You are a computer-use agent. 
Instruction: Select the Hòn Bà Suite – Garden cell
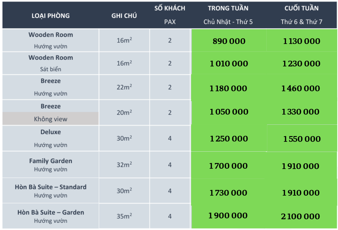[x=51, y=216]
